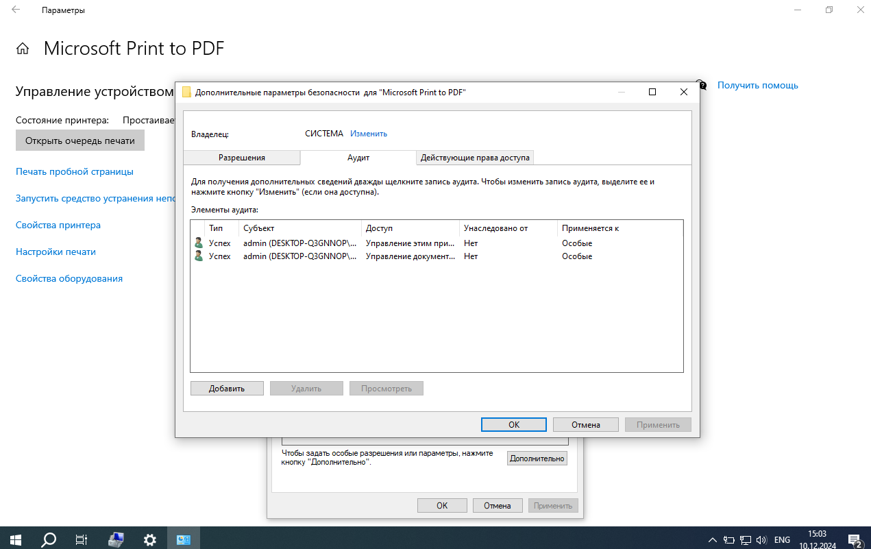This screenshot has width=871, height=549.
Task: Go back with the Settings back arrow
Action: [x=16, y=10]
